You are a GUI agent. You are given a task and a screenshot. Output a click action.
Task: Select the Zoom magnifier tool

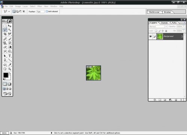pos(10,69)
